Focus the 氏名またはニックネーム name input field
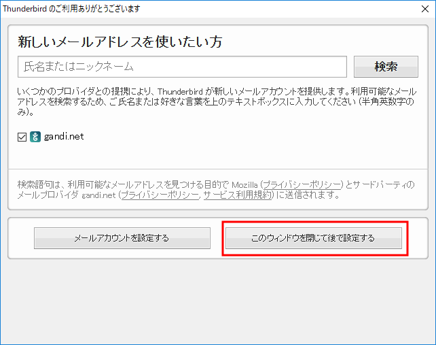Viewport: 436px width, 345px height. tap(182, 67)
